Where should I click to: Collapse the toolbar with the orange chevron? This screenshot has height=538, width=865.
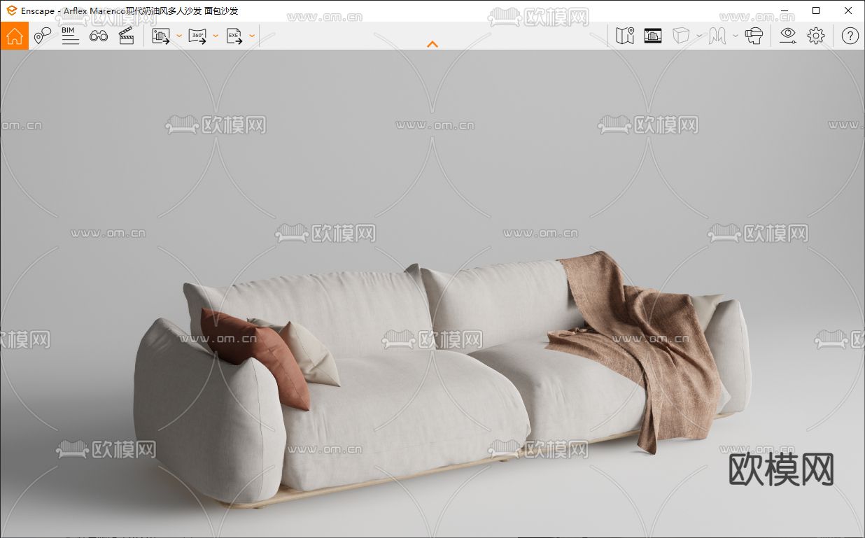coord(432,44)
